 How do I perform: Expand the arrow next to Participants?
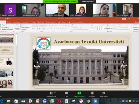point(59,93)
